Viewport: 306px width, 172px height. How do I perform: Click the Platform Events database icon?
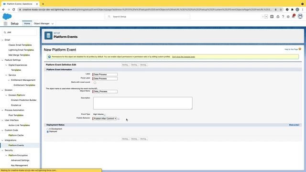point(48,35)
